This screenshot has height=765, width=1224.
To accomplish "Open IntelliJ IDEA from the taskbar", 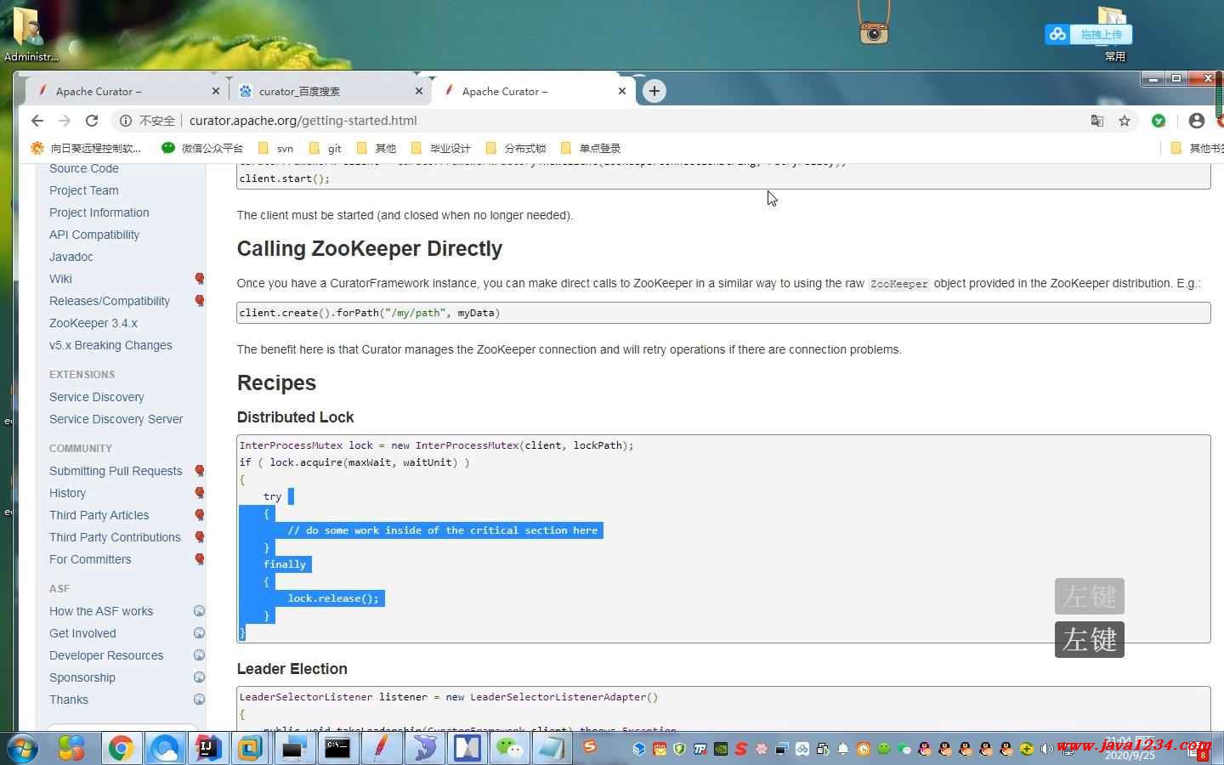I will [207, 748].
